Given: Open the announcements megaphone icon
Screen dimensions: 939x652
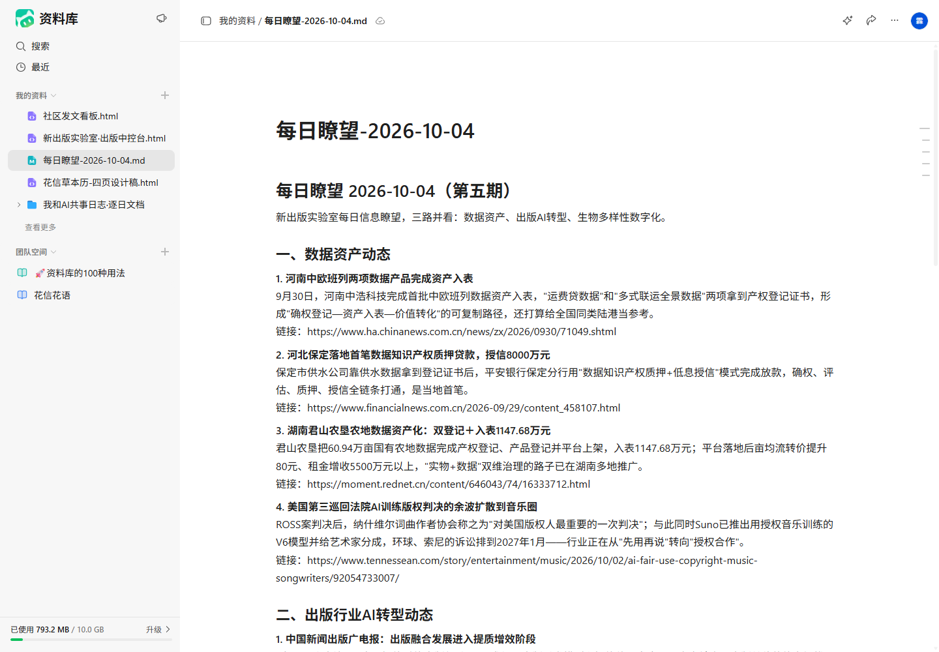Looking at the screenshot, I should pyautogui.click(x=162, y=18).
